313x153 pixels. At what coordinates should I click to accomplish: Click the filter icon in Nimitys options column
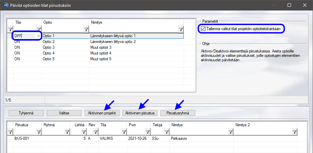[181, 29]
